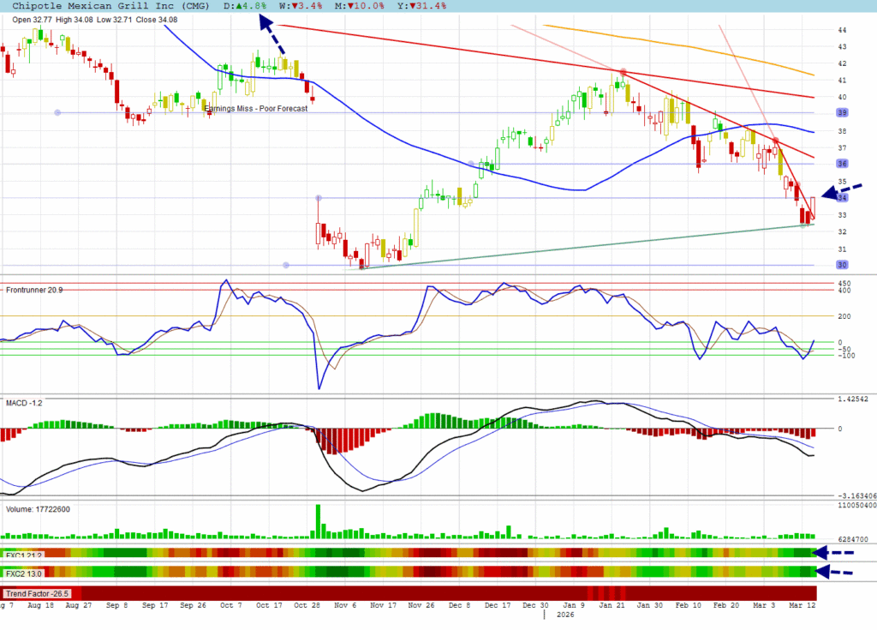The height and width of the screenshot is (630, 877).
Task: Click the FXC2 13.0 heat bar label
Action: [x=24, y=573]
